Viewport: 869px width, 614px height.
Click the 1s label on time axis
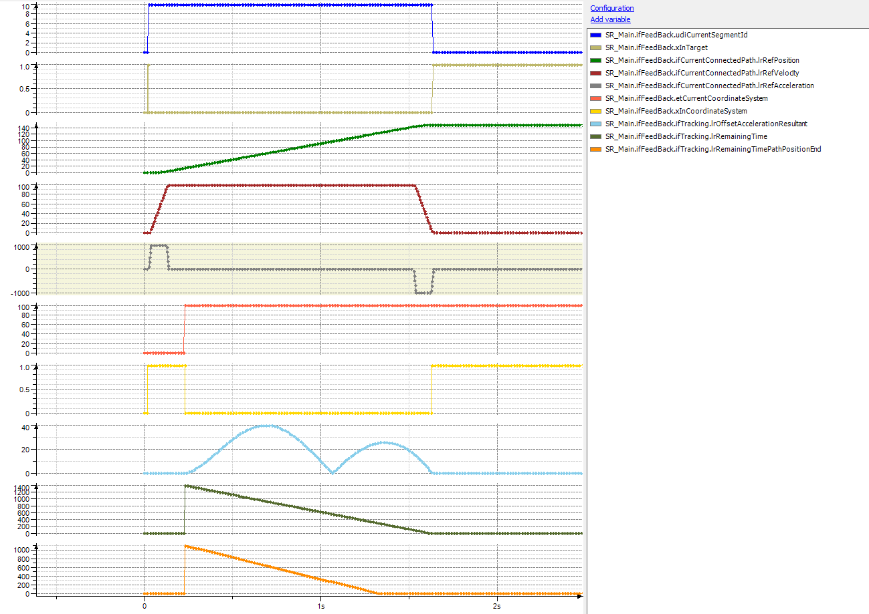point(320,605)
